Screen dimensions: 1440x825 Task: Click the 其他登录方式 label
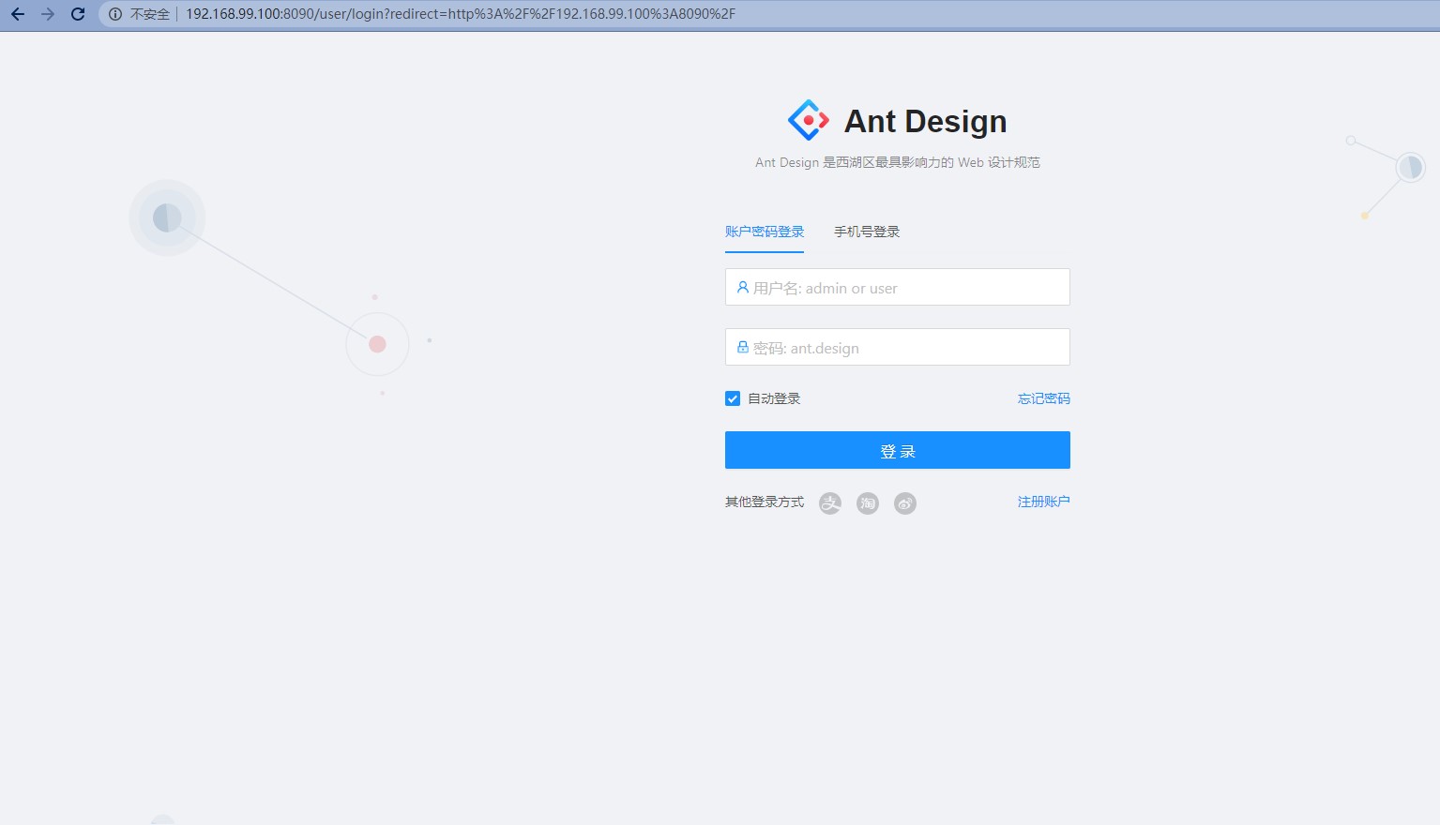(765, 502)
